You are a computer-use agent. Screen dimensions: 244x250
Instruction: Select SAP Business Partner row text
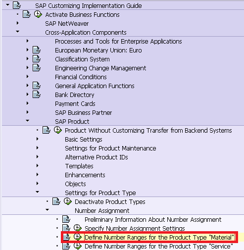tap(84, 113)
